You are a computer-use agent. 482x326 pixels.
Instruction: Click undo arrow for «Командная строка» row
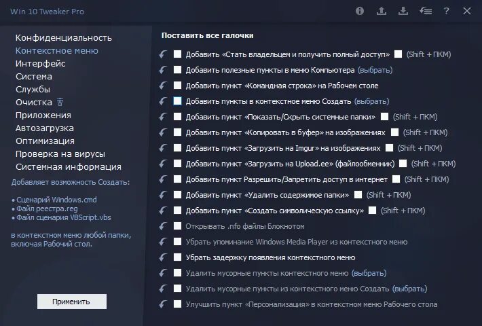(163, 86)
